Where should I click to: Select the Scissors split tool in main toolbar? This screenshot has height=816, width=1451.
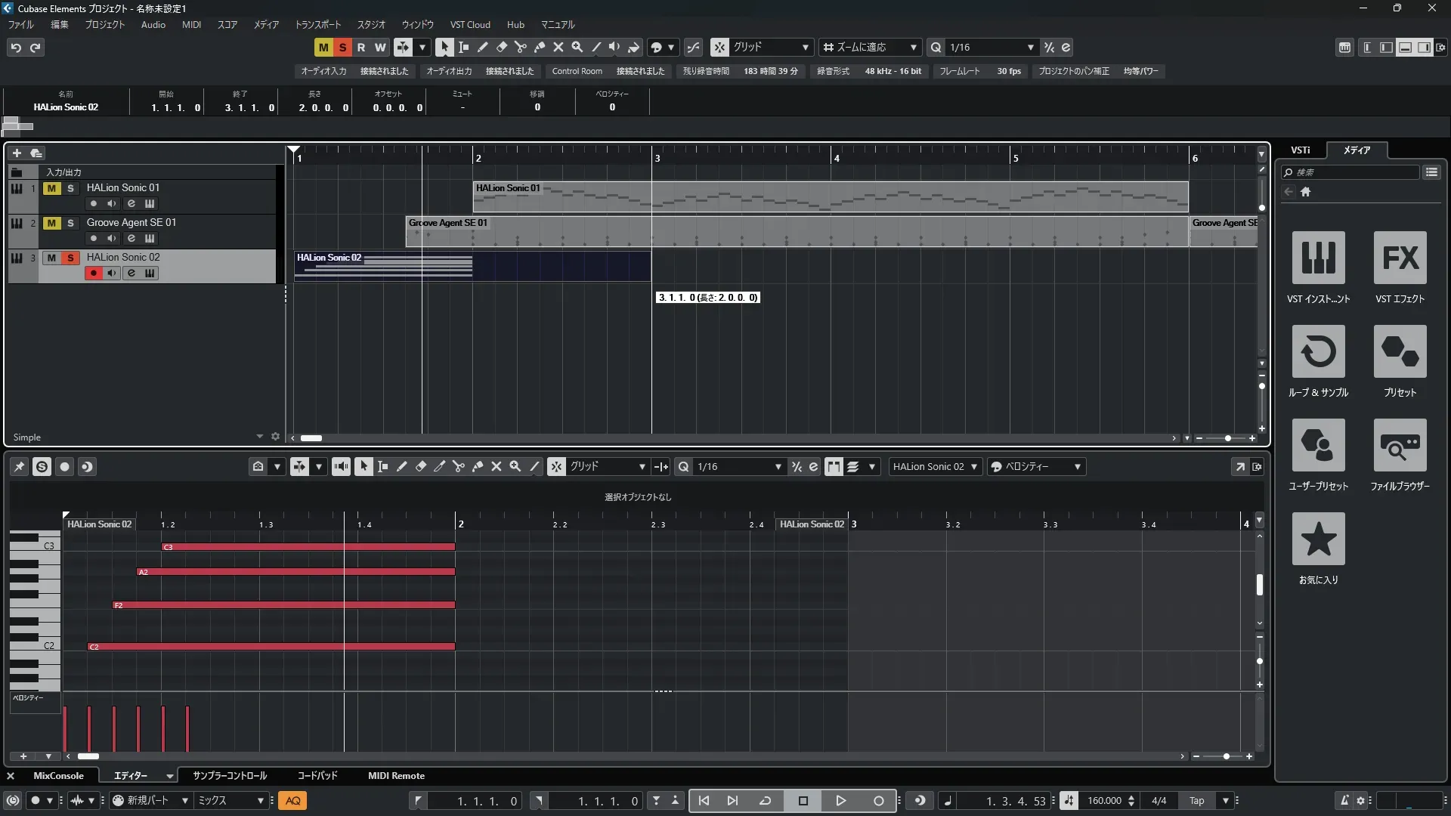520,47
